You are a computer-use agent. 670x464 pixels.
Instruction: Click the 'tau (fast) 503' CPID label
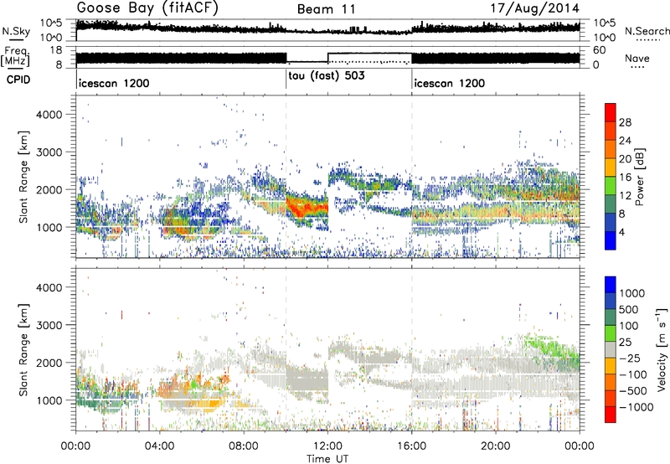pyautogui.click(x=327, y=76)
